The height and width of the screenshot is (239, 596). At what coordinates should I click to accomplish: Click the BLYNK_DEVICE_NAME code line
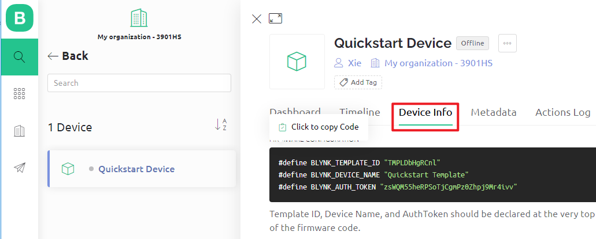click(x=373, y=174)
